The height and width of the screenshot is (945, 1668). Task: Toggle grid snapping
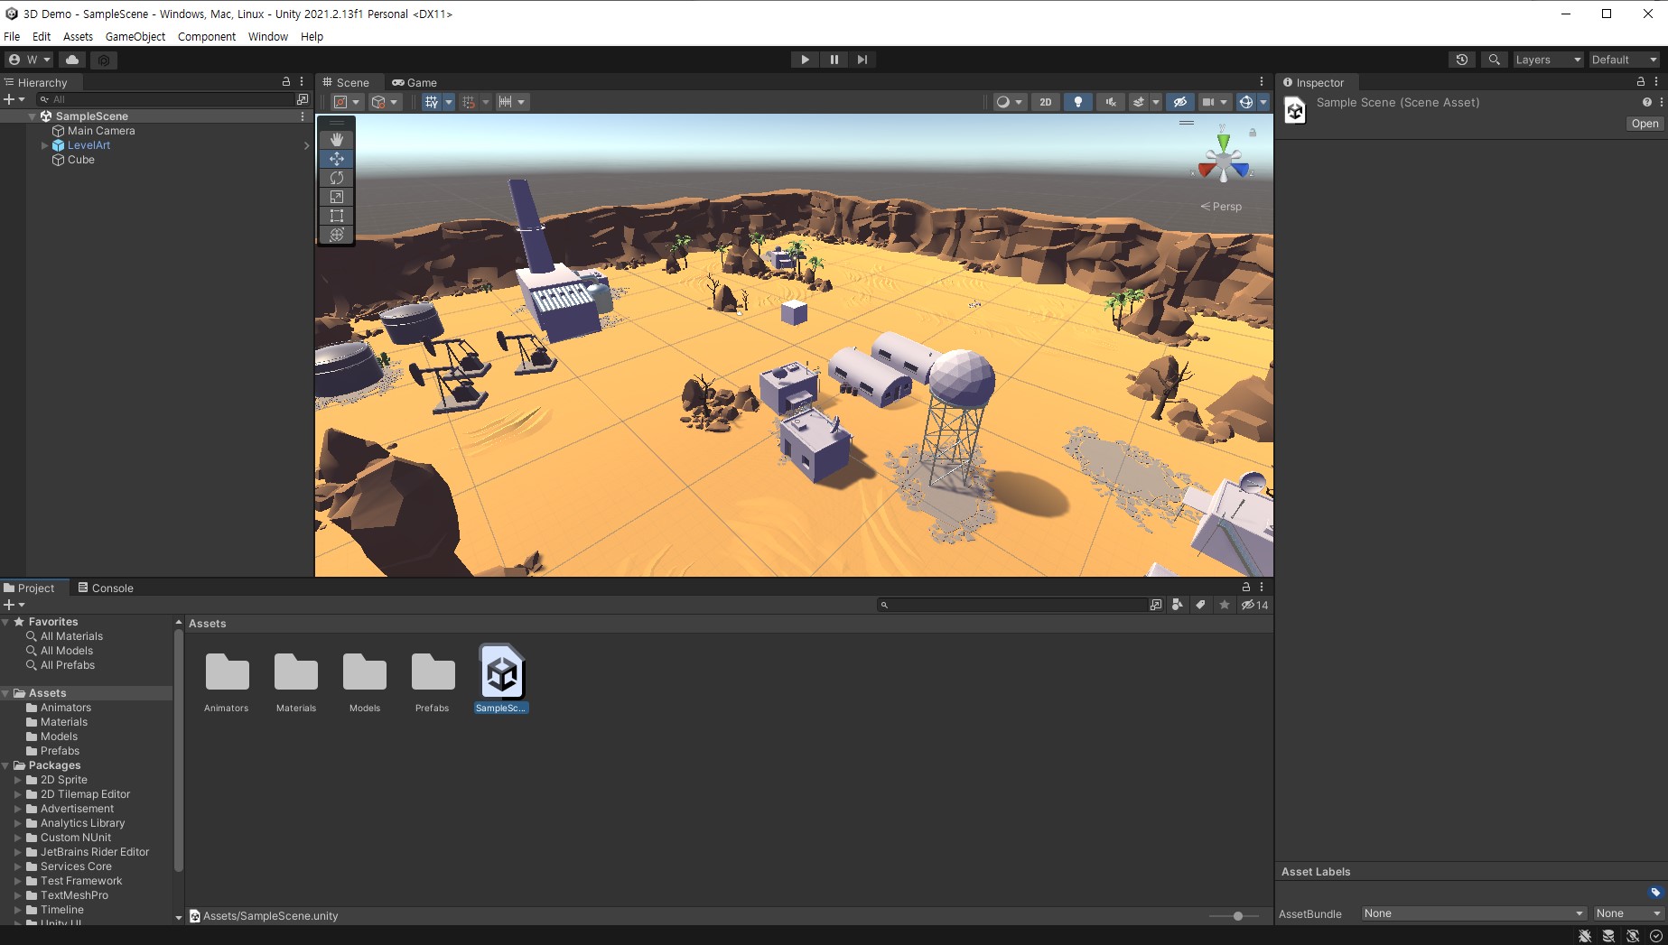pos(469,102)
